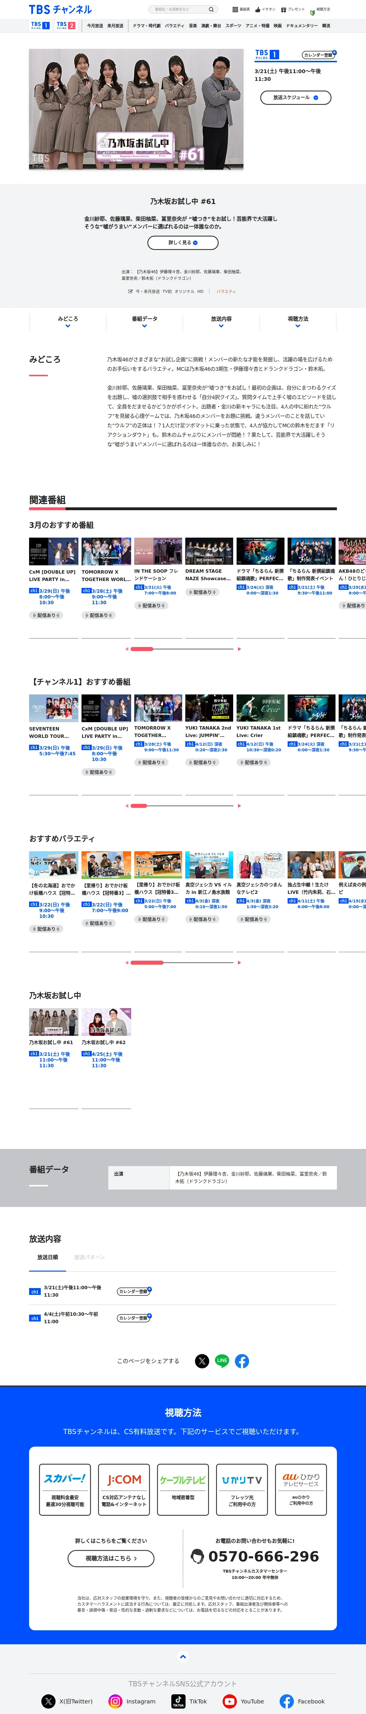366x1714 pixels.
Task: Open ドキュメンタリー genre menu
Action: point(302,26)
